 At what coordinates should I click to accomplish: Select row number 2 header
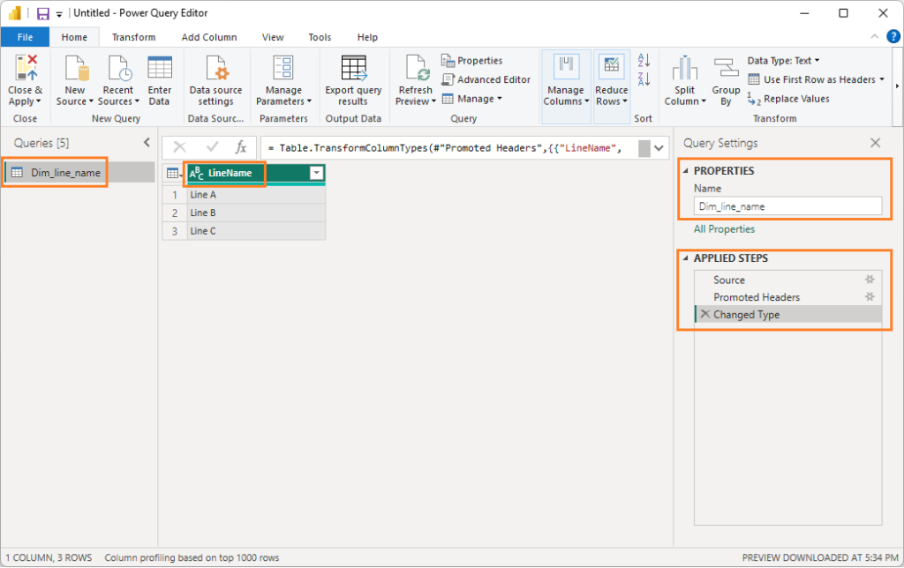click(x=175, y=213)
